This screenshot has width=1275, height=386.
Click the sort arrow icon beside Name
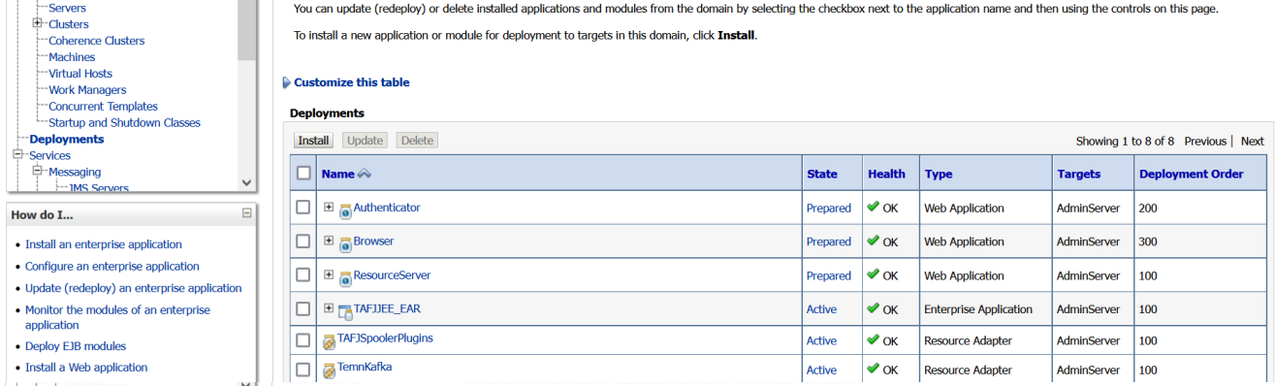click(365, 174)
